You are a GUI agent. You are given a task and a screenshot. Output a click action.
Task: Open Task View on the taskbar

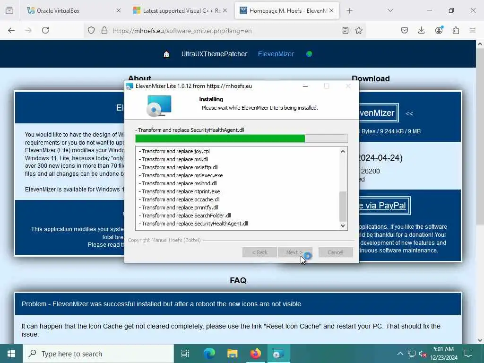click(x=185, y=354)
